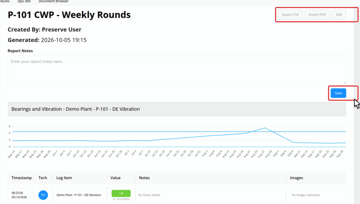The width and height of the screenshot is (360, 204).
Task: Sort by the Value column header
Action: pyautogui.click(x=116, y=178)
